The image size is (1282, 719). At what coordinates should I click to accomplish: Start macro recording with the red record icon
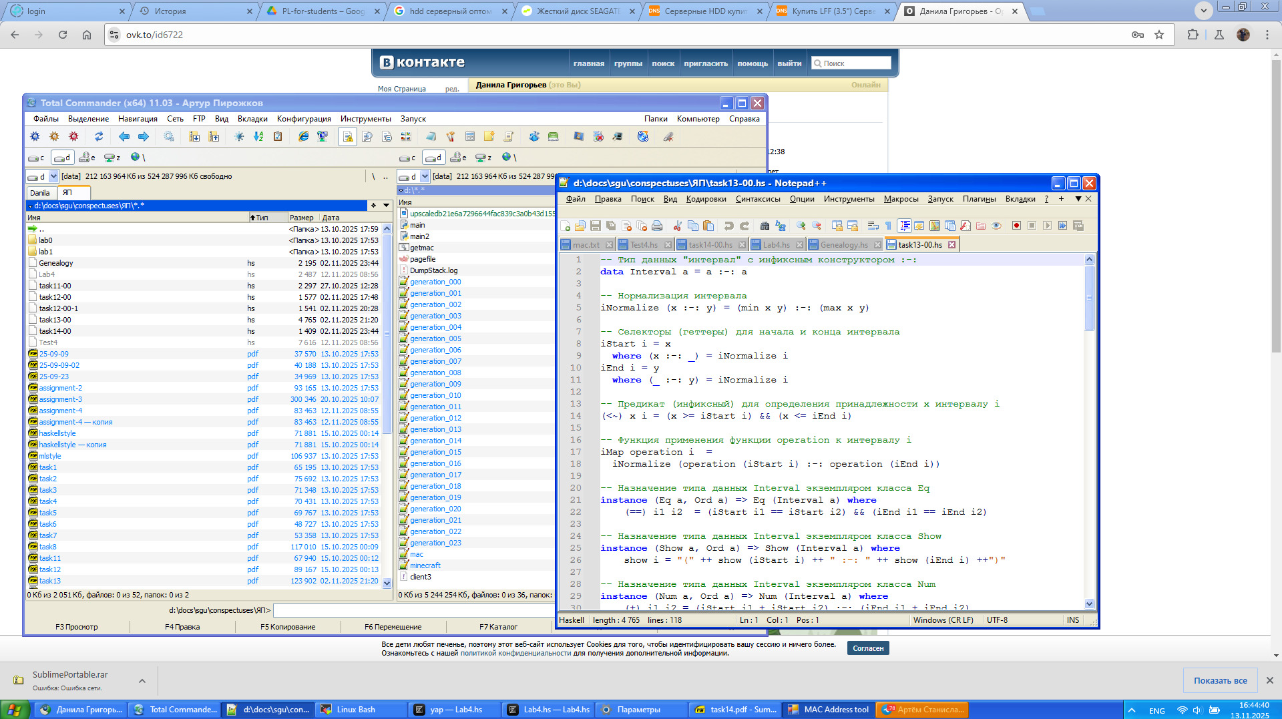coord(1016,226)
